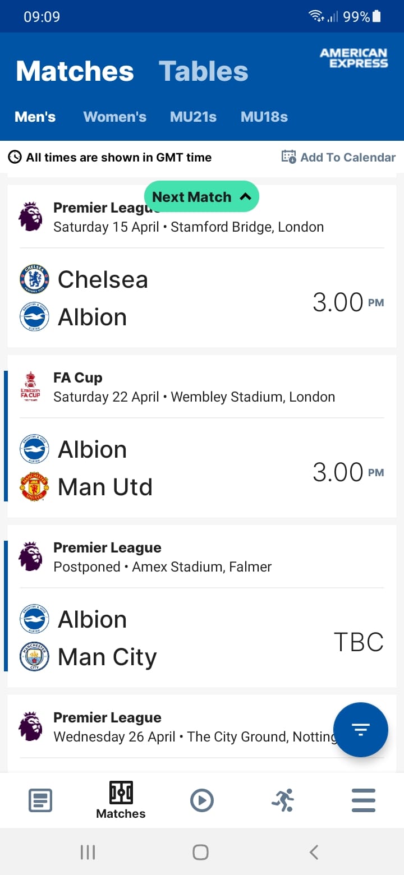The image size is (404, 875).
Task: Tap the Android back navigation button
Action: (x=314, y=853)
